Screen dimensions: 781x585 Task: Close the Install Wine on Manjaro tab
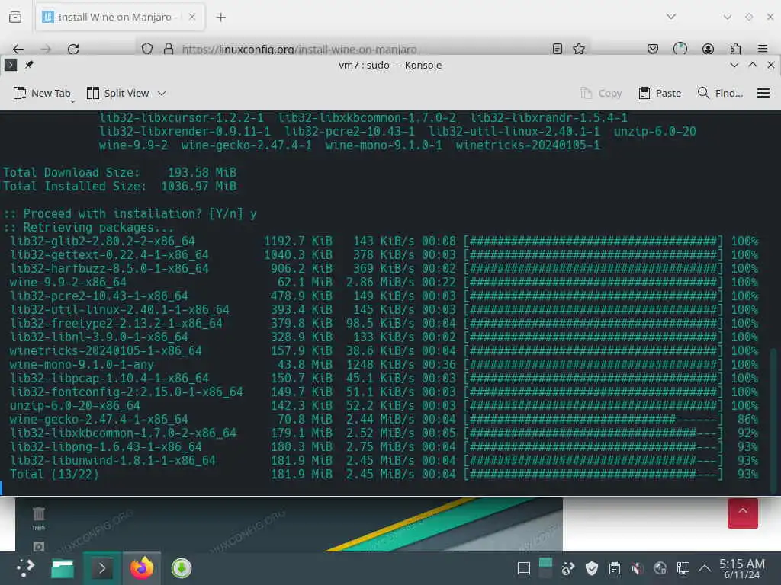point(192,17)
